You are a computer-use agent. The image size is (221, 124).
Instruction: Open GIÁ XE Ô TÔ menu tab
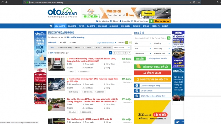coord(91,26)
